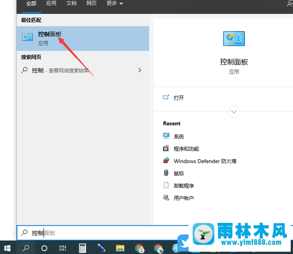
Task: Click the search input field with 控制
Action: 103,233
